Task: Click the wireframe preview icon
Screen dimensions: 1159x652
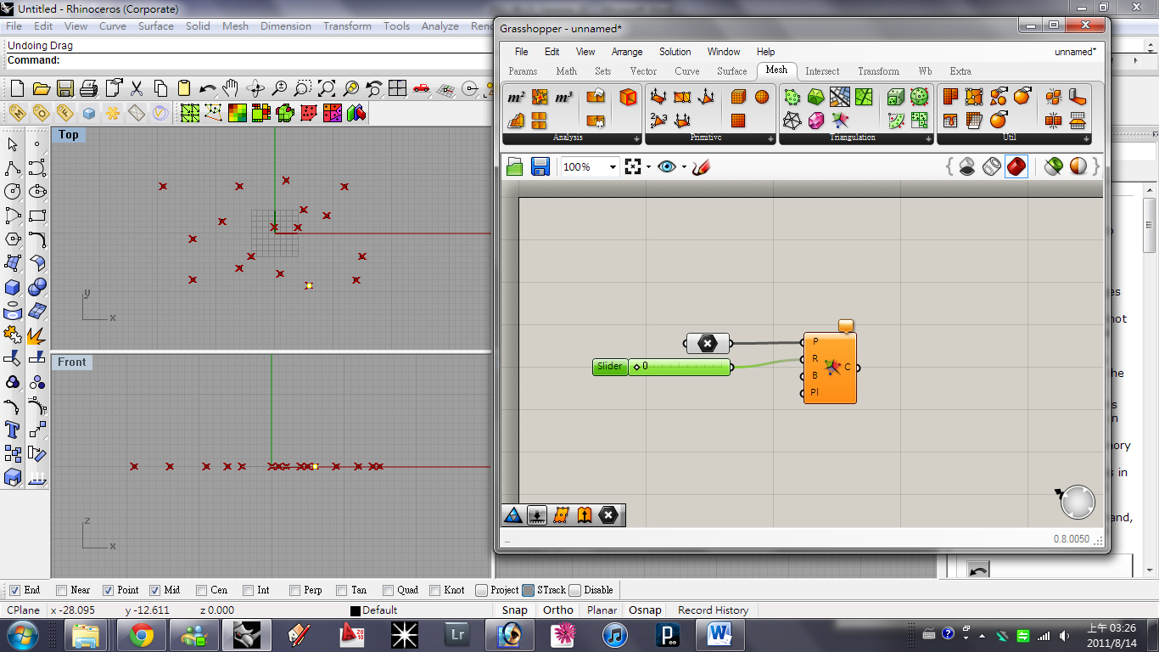Action: [x=992, y=167]
